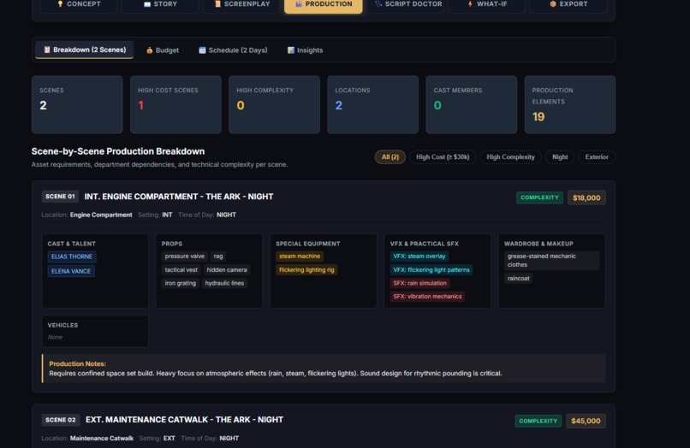690x448 pixels.
Task: Click Scene 01 title INT. ENGINE COMPARTMENT
Action: [x=179, y=197]
